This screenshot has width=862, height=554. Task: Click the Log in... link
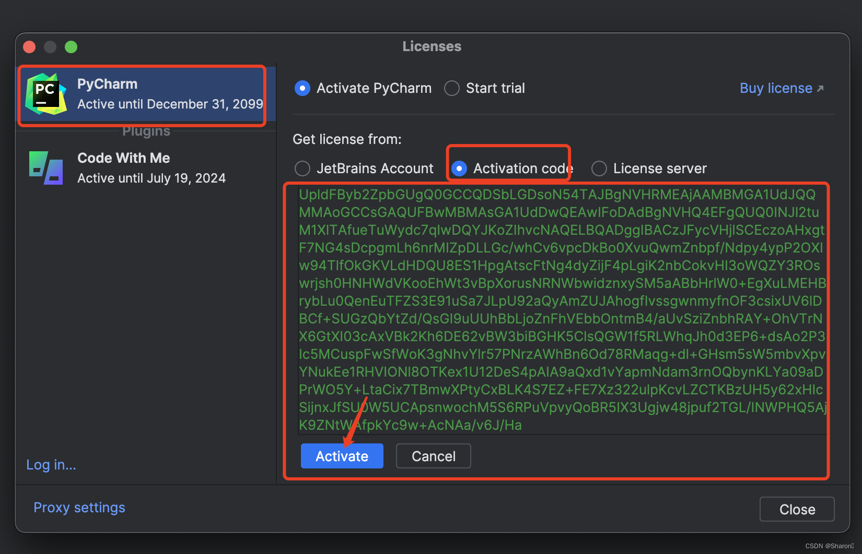(x=51, y=465)
